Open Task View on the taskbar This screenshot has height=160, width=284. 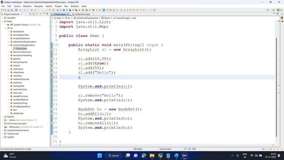tap(128, 156)
